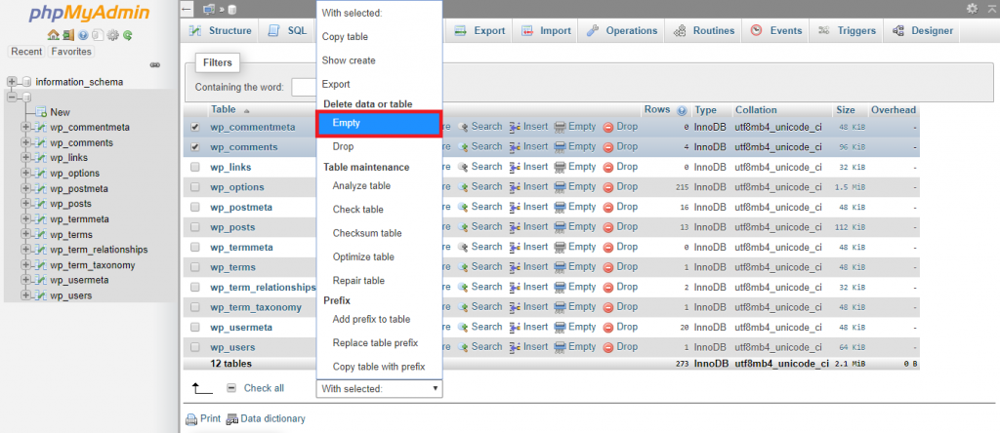Click the green reload navigation icon
The width and height of the screenshot is (1000, 433).
(128, 35)
